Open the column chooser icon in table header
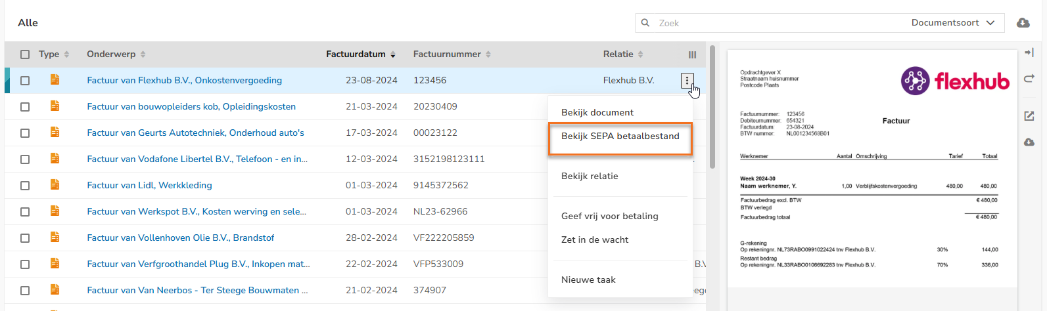The image size is (1047, 311). tap(692, 55)
